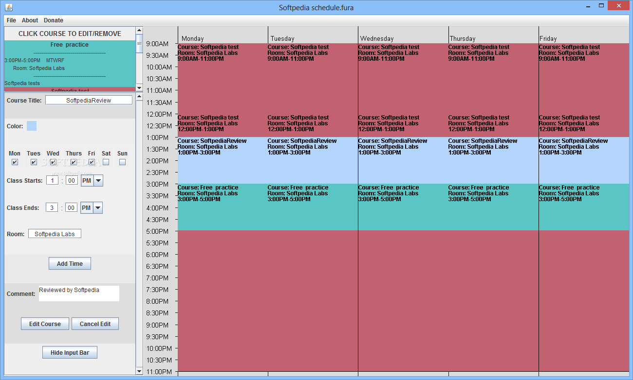This screenshot has height=380, width=633.
Task: Click Monday Free practice 3:00PM-5:00PM block
Action: pyautogui.click(x=223, y=207)
